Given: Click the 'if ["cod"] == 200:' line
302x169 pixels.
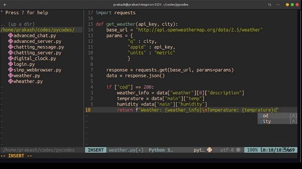Looking at the screenshot, I should [130, 87].
